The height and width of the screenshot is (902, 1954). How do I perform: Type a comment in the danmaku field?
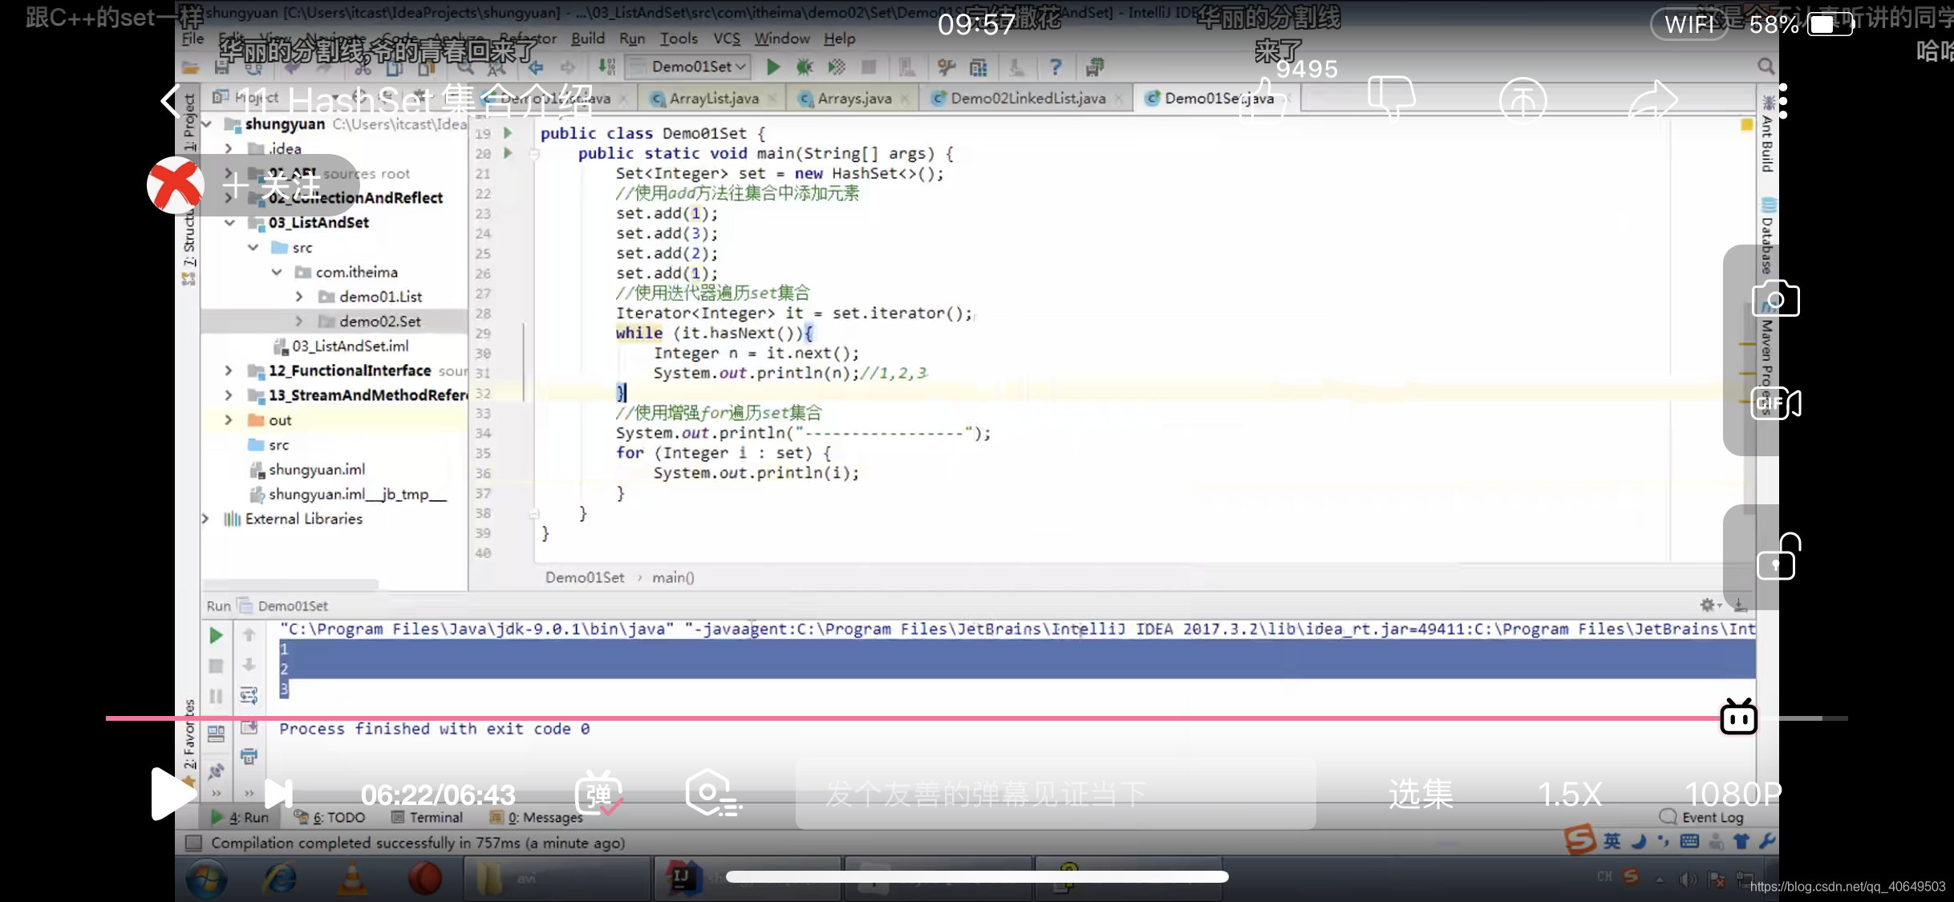(x=1056, y=794)
